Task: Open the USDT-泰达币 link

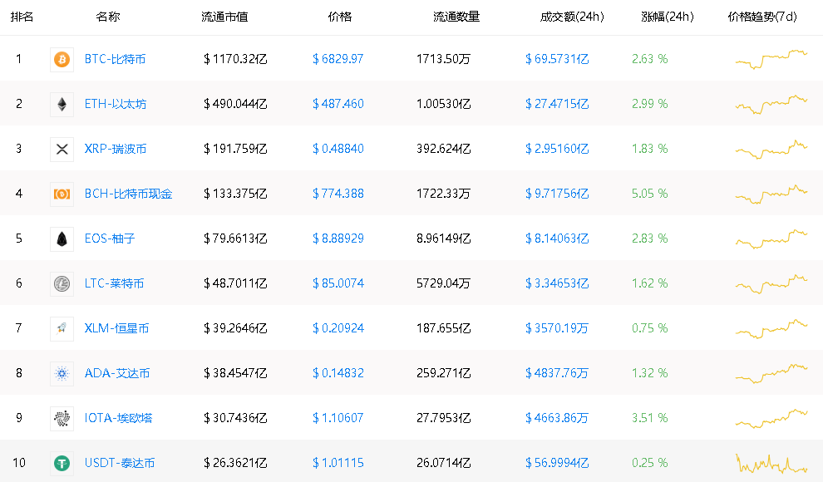Action: [120, 463]
